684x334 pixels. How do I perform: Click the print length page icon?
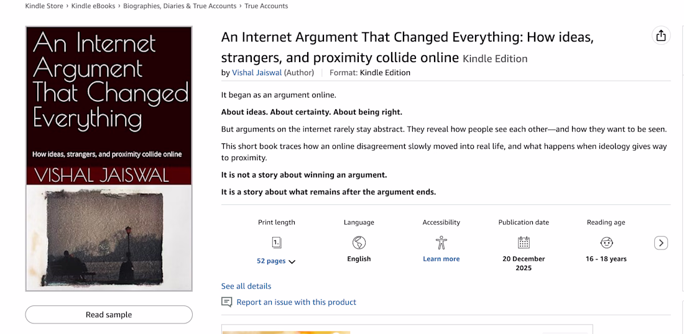(277, 243)
